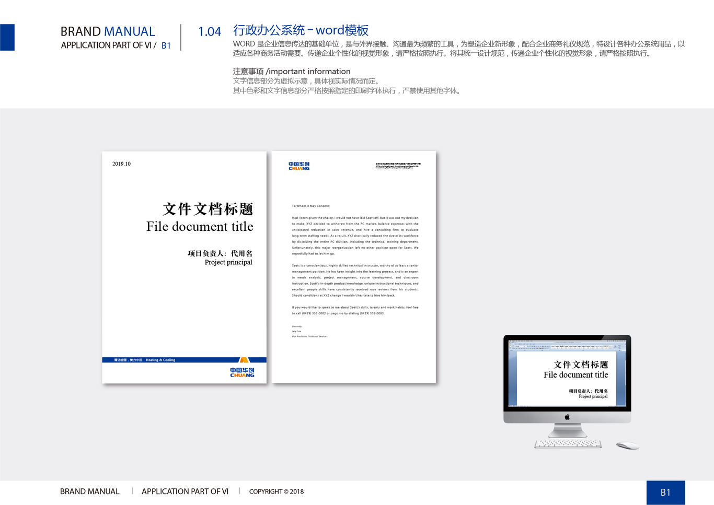Click 'Heating & Cooling' in the cover's blue band
The width and height of the screenshot is (714, 505).
[160, 360]
